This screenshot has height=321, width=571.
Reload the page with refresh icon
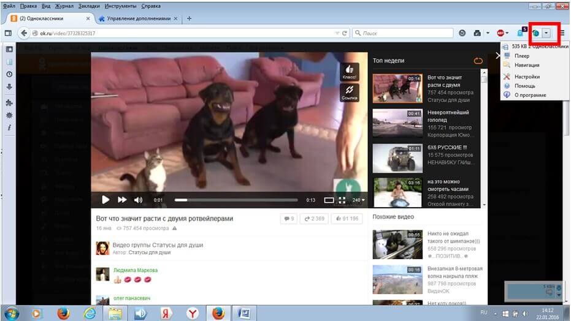pyautogui.click(x=345, y=33)
